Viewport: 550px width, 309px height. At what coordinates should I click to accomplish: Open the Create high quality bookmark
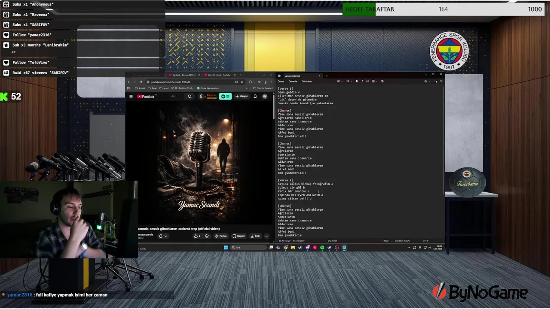tap(208, 88)
